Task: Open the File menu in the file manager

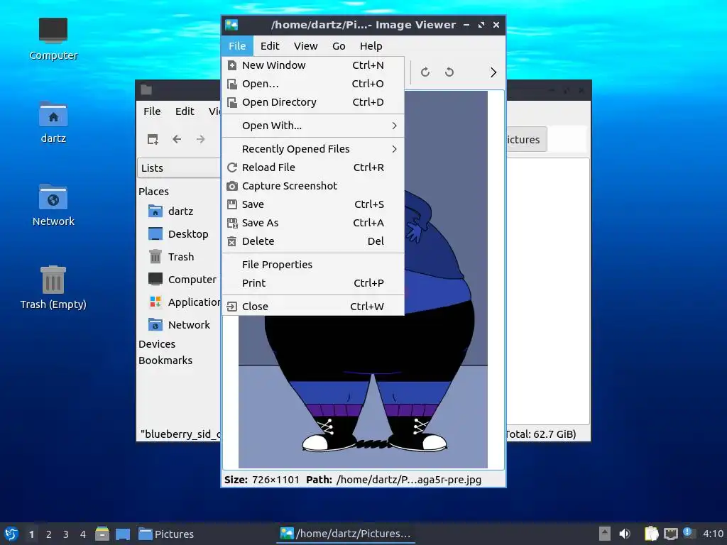Action: click(x=152, y=111)
